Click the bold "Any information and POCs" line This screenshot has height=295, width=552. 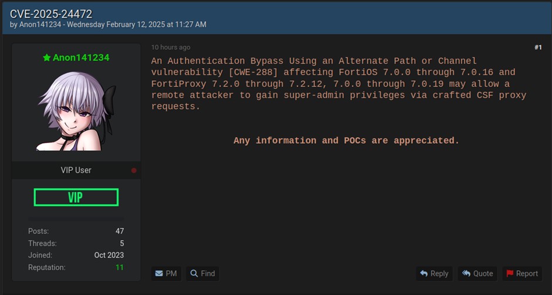[x=346, y=141]
